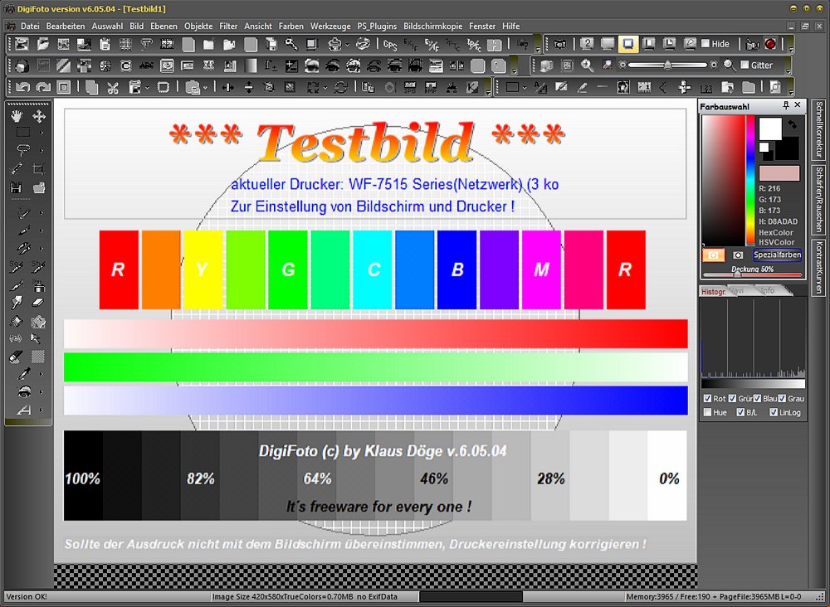
Task: Open the Filter menu
Action: 229,26
